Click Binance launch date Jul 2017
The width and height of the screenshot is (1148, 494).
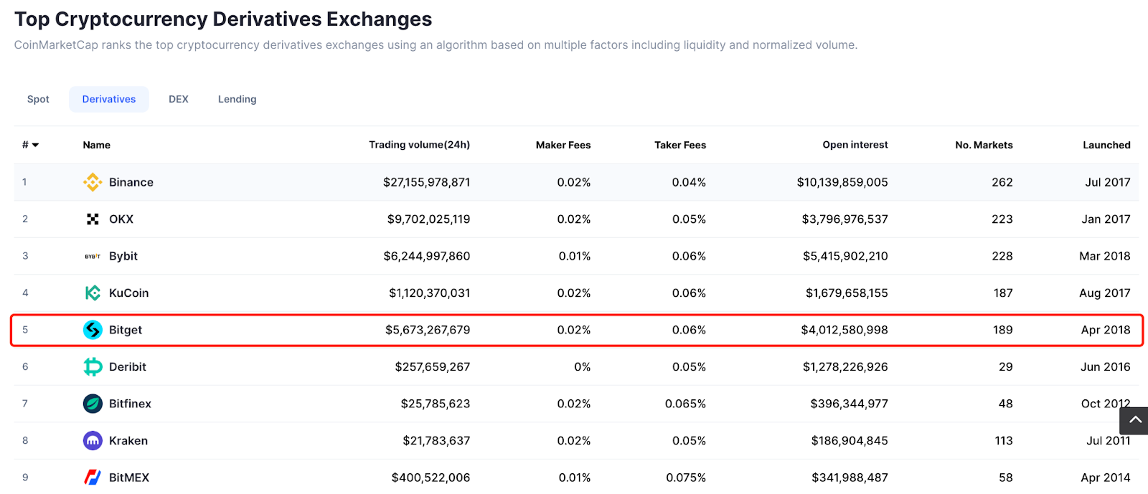tap(1108, 182)
